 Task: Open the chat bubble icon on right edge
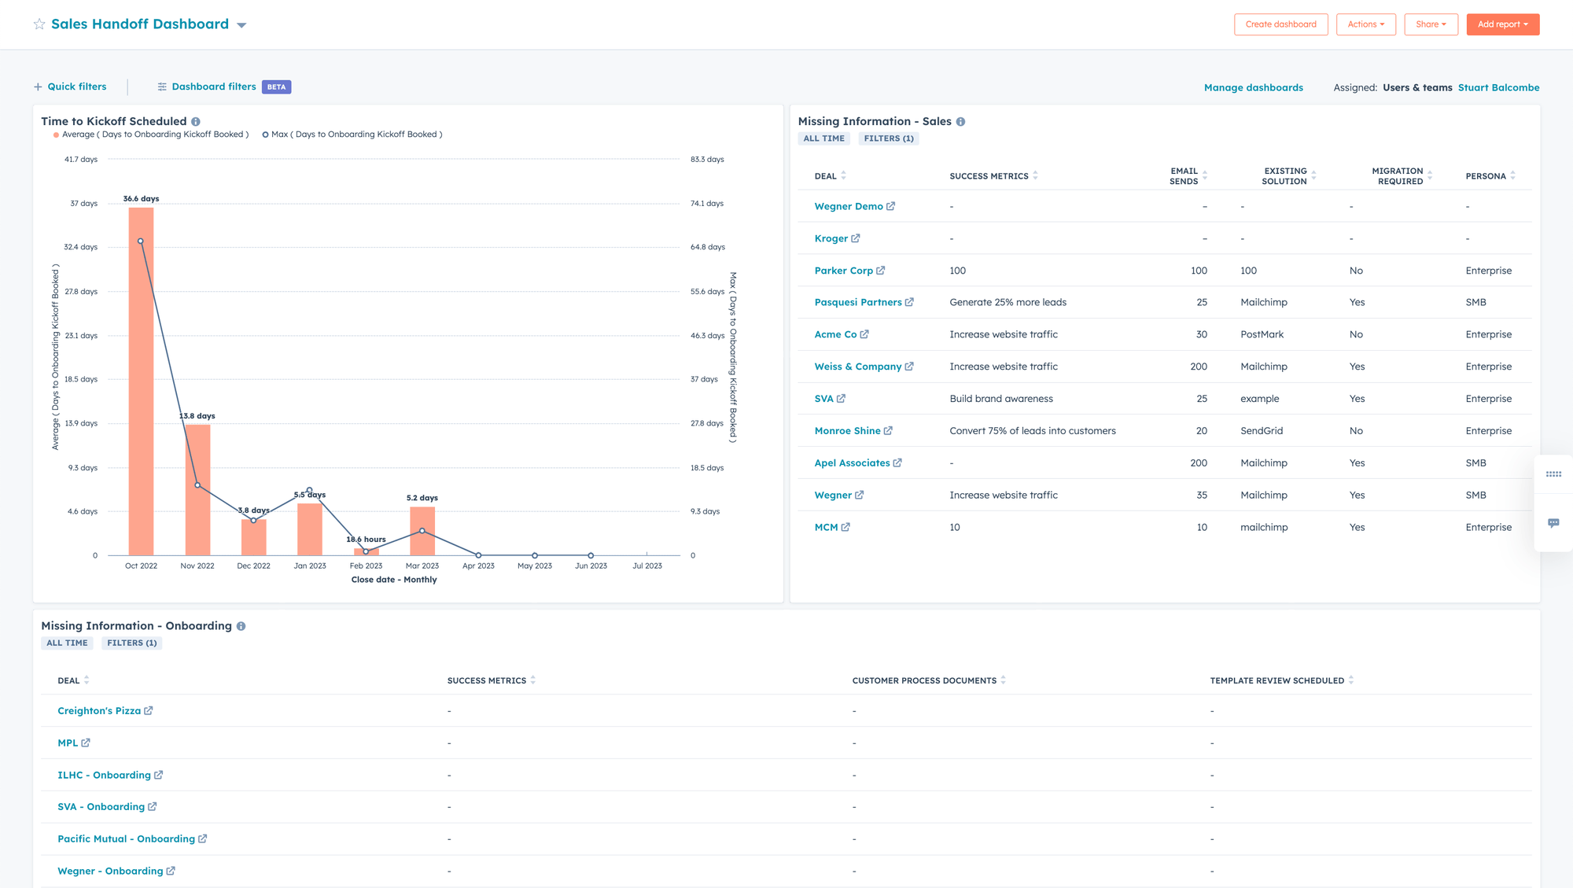click(1553, 523)
